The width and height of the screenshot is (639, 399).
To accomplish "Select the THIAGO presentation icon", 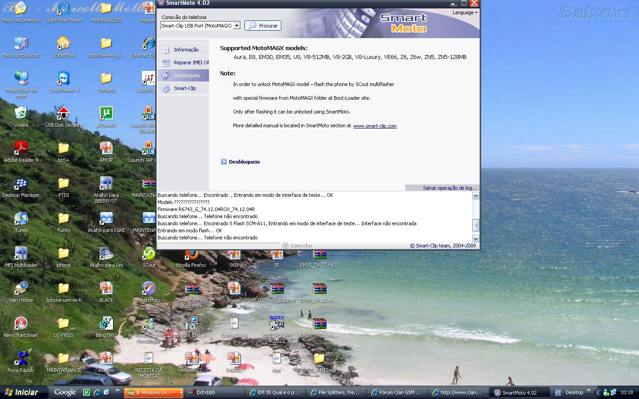I will (x=234, y=363).
